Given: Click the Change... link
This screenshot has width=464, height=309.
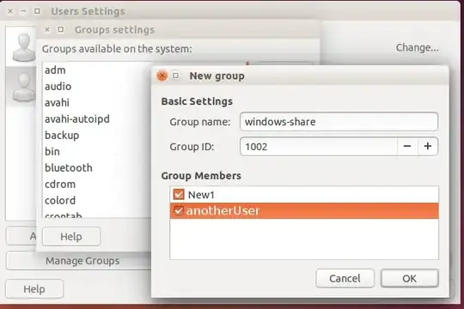Looking at the screenshot, I should click(418, 47).
